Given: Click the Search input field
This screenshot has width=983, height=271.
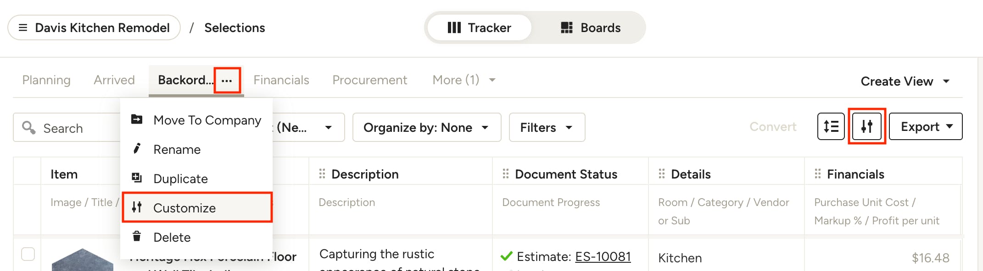Looking at the screenshot, I should [69, 128].
